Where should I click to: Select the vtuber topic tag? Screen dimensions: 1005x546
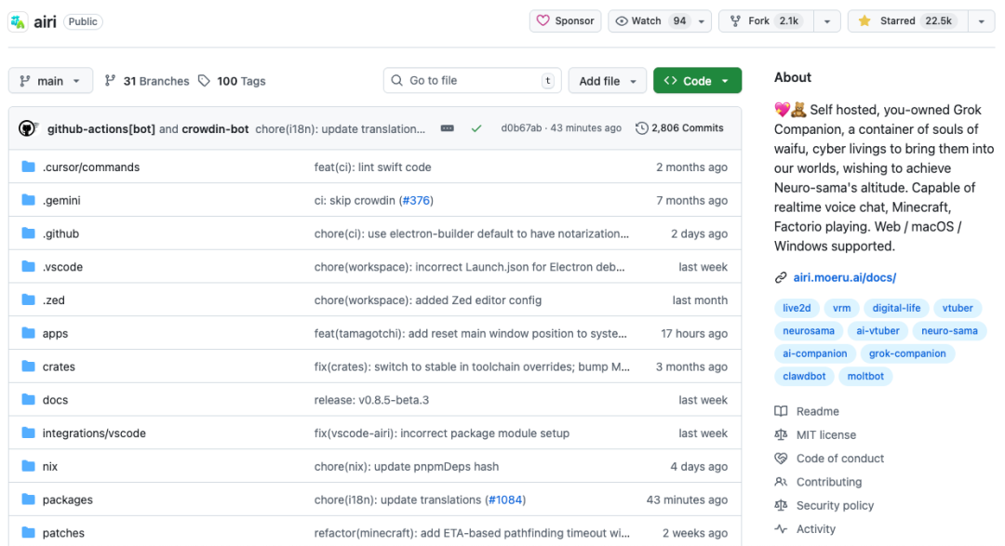click(958, 308)
